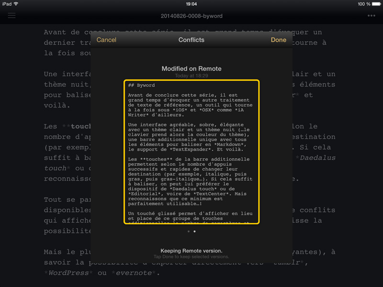The image size is (383, 287).
Task: Select the Modified on Remote version preview
Action: 191,152
